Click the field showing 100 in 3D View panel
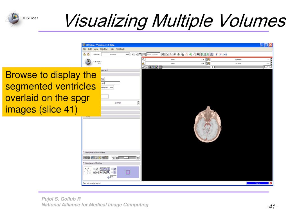The image size is (288, 216). (x=113, y=177)
